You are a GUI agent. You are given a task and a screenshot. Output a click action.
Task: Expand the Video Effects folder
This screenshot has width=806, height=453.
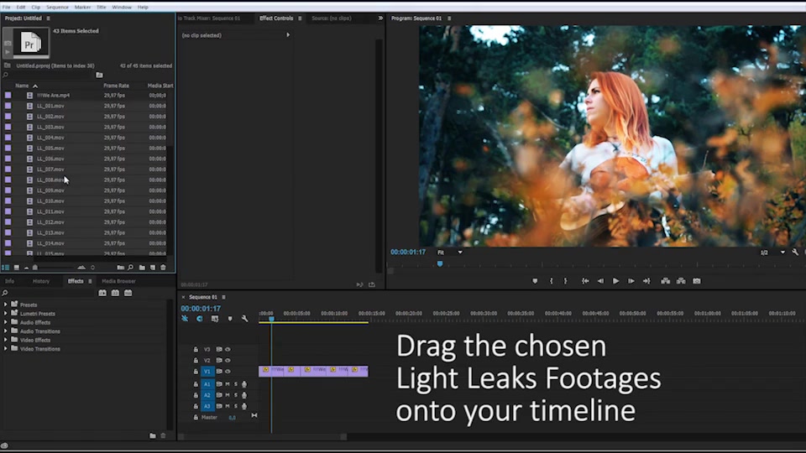[x=6, y=340]
